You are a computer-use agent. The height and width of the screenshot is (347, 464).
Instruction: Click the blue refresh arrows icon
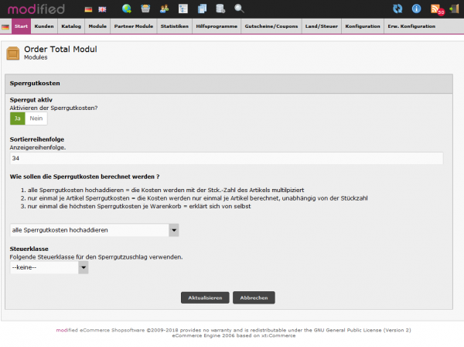point(397,9)
